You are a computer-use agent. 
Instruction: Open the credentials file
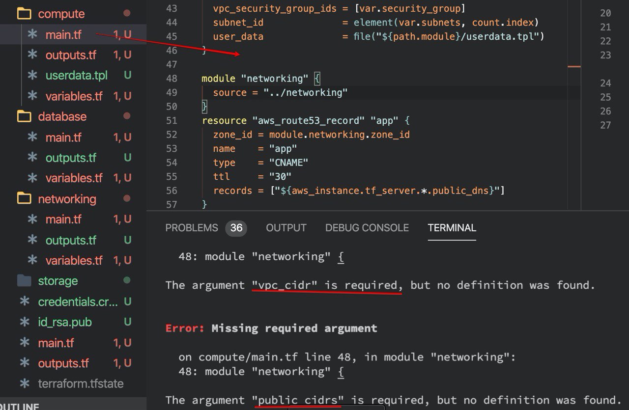pos(78,301)
